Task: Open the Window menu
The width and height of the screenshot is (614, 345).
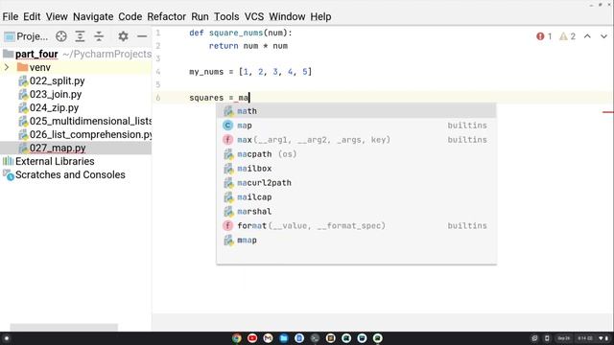Action: (287, 17)
